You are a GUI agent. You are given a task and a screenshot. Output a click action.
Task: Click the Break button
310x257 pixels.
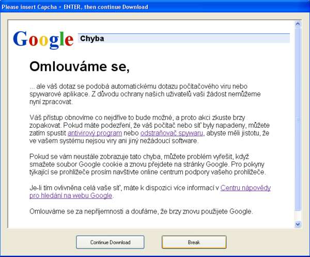coord(194,242)
